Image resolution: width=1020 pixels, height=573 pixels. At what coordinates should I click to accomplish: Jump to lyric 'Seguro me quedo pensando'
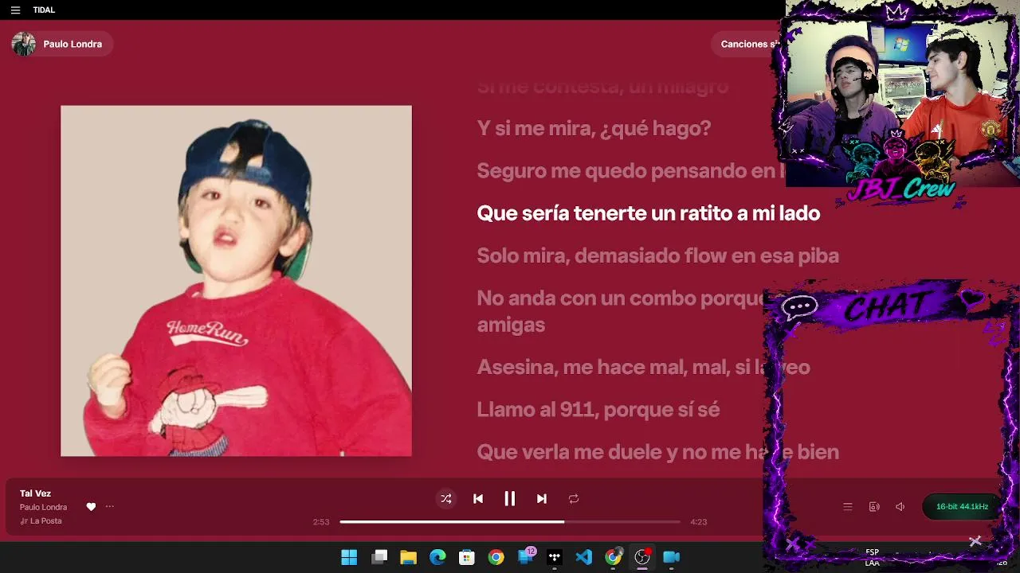(631, 170)
